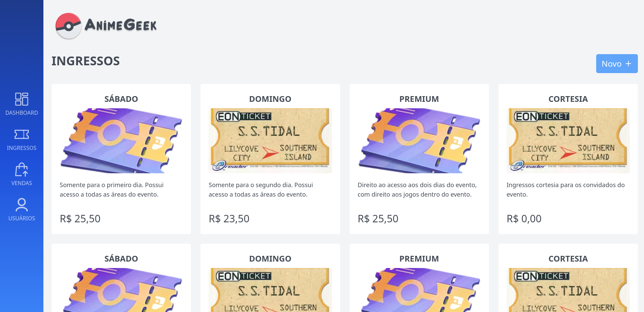644x312 pixels.
Task: Select the Usuários person icon
Action: coord(22,205)
